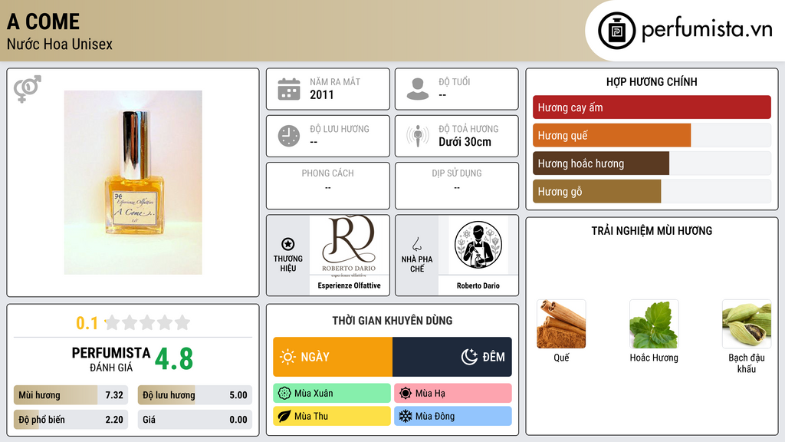Screen dimensions: 785x442
Task: Select the Ngày daytime segment
Action: [333, 357]
